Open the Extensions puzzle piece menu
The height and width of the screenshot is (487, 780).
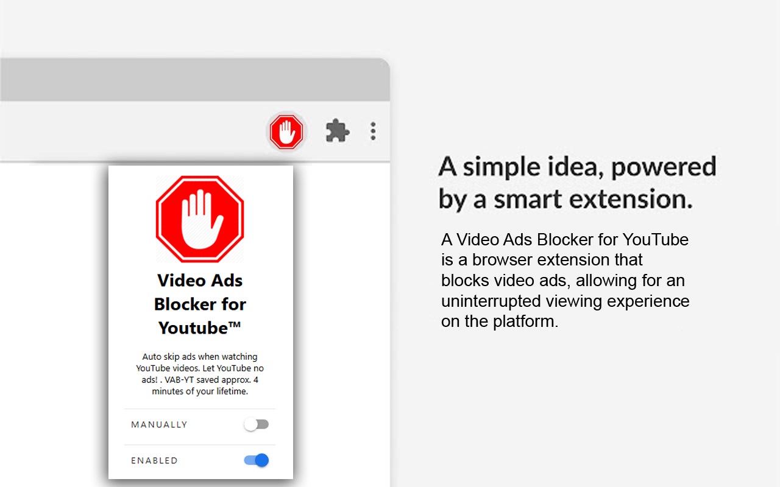tap(338, 131)
